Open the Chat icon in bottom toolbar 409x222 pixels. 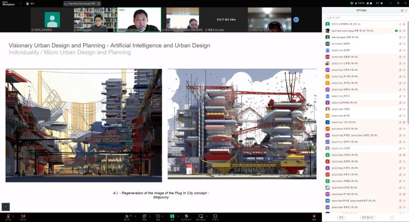(x=144, y=216)
